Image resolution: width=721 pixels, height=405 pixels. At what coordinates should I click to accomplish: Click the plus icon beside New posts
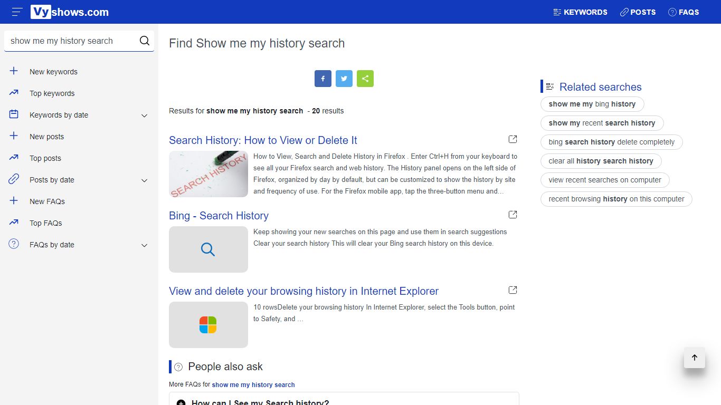[14, 136]
